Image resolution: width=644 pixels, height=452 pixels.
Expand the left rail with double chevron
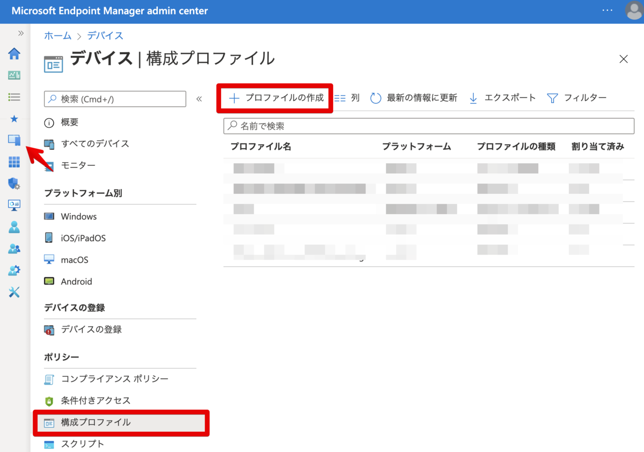(21, 33)
